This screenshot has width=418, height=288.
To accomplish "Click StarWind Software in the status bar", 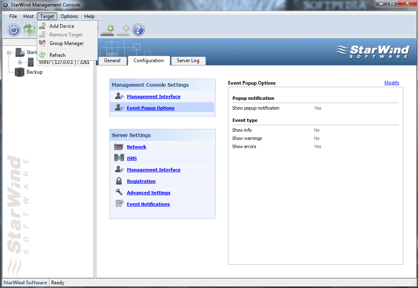I will tap(25, 283).
